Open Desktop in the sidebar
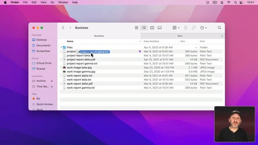 (x=42, y=40)
